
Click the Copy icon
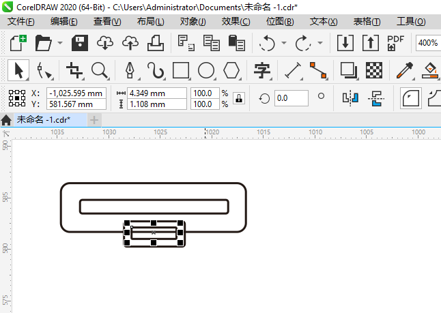click(211, 43)
